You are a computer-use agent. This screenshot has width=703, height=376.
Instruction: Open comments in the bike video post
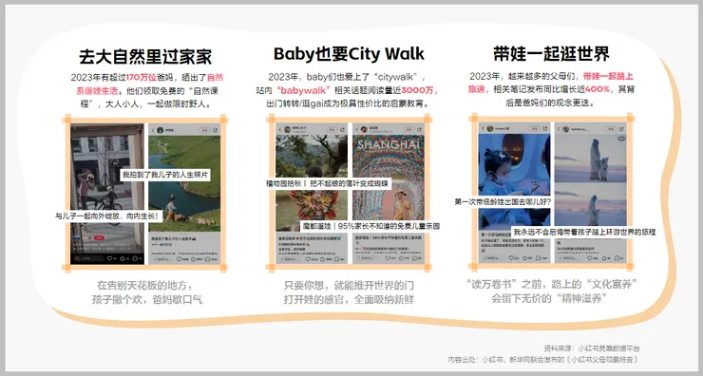click(x=135, y=258)
